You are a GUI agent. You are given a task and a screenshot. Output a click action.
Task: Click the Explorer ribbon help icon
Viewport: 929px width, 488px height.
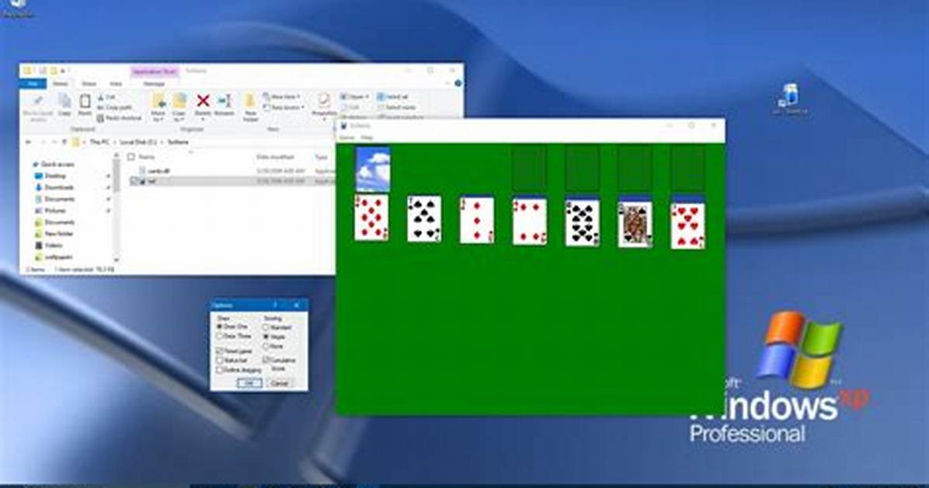tap(458, 84)
